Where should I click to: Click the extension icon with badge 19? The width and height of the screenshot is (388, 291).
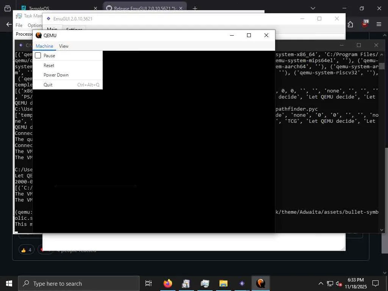coord(365,24)
